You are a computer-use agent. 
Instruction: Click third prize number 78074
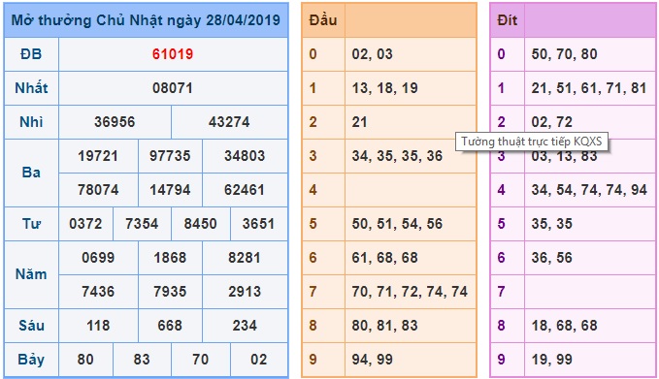pos(98,190)
